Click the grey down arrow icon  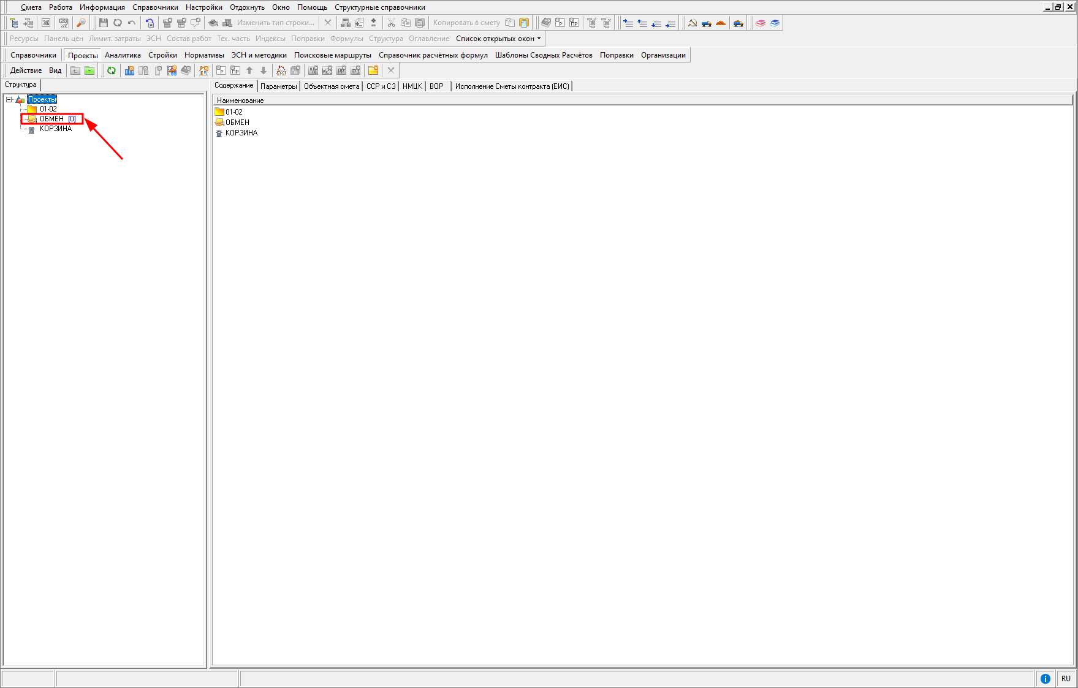tap(264, 70)
